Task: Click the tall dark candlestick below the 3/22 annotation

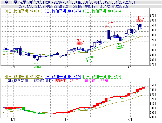Action: point(109,35)
